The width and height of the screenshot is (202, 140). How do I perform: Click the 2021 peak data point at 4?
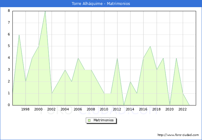[177, 58]
